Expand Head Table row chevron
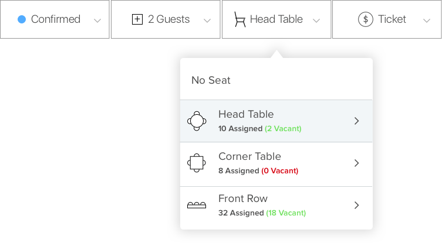Screen dimensions: 442x243 356,121
